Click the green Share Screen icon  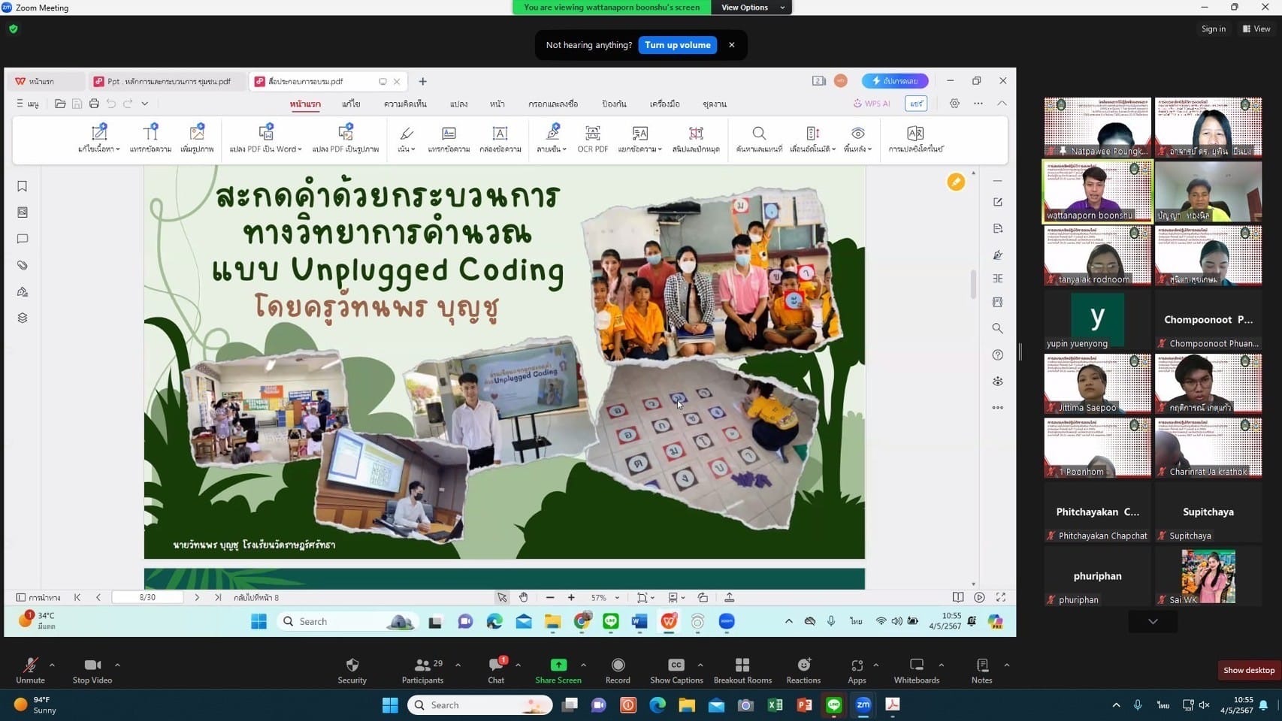558,665
